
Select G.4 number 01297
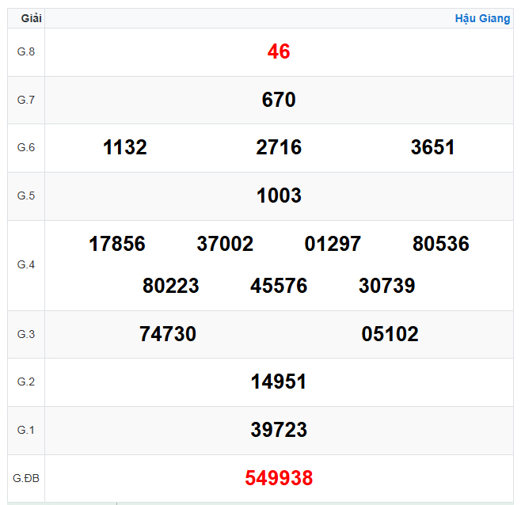click(x=333, y=244)
